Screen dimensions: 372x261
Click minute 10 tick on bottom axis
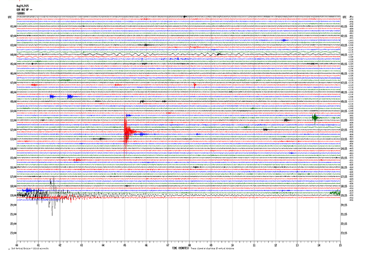(232, 246)
